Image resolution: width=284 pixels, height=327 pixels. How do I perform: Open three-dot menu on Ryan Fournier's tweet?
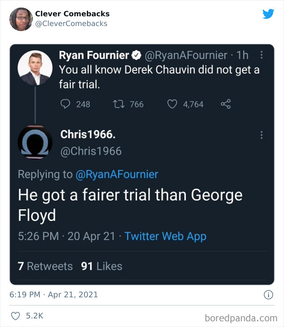tap(262, 54)
